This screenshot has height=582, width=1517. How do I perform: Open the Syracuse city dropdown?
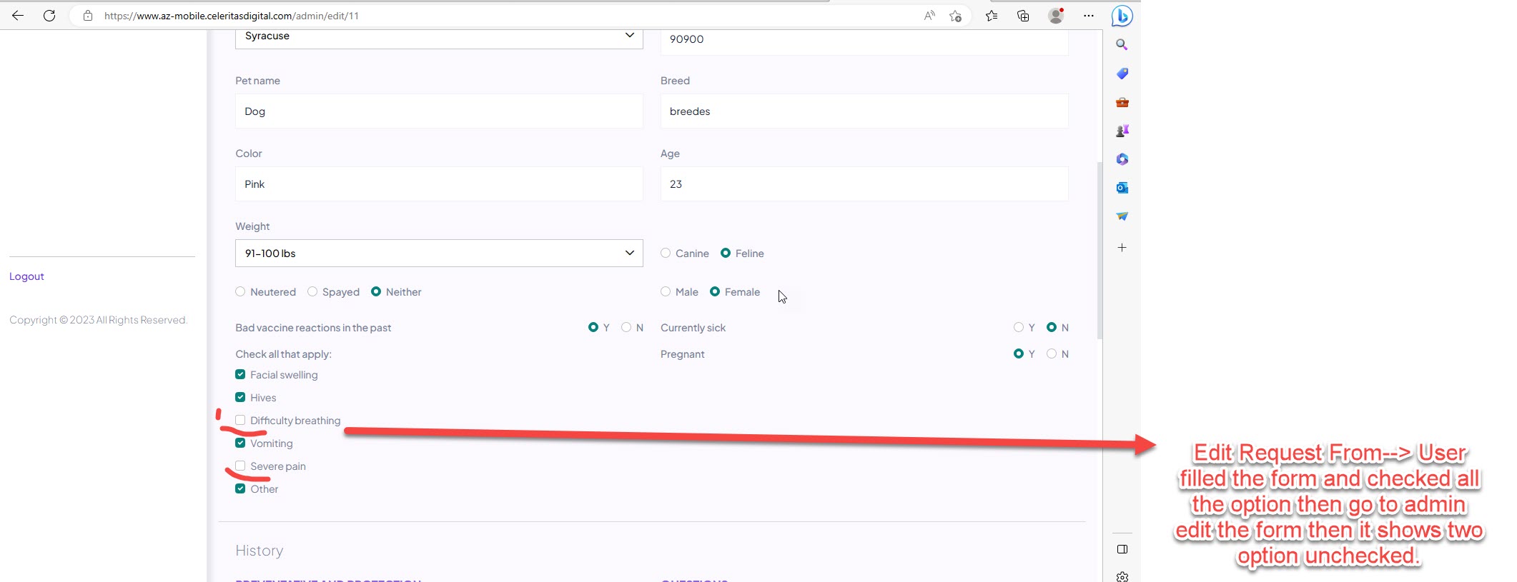[438, 37]
